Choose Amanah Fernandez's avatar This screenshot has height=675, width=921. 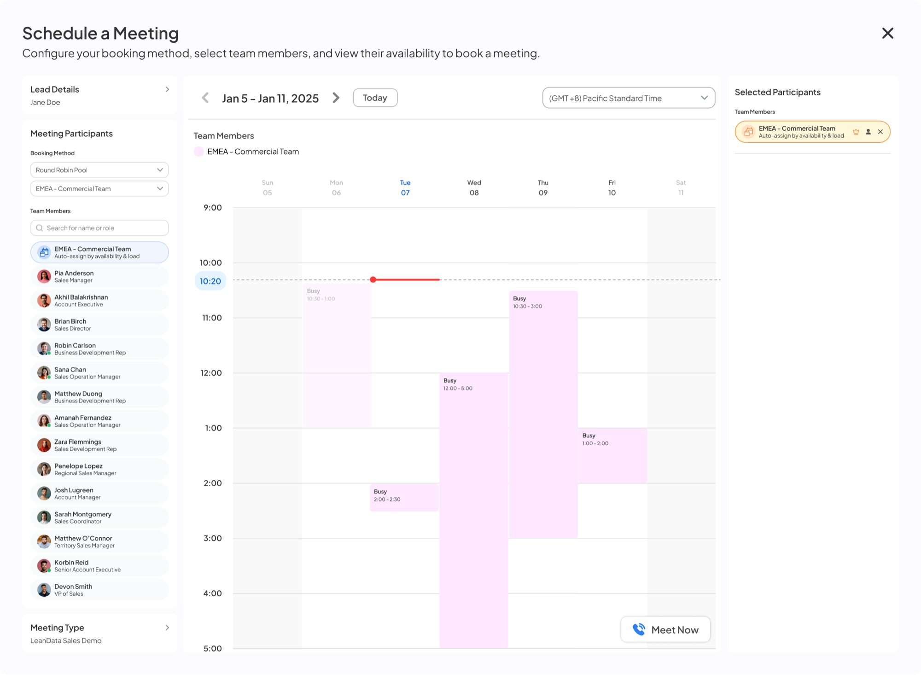(44, 421)
